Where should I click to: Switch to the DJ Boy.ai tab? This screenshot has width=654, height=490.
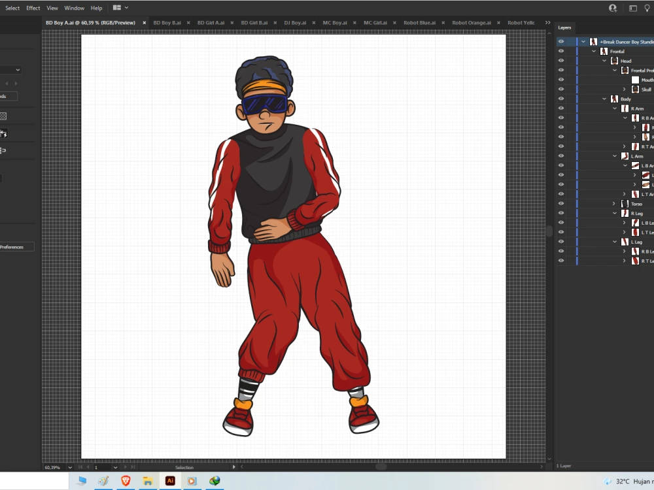295,22
